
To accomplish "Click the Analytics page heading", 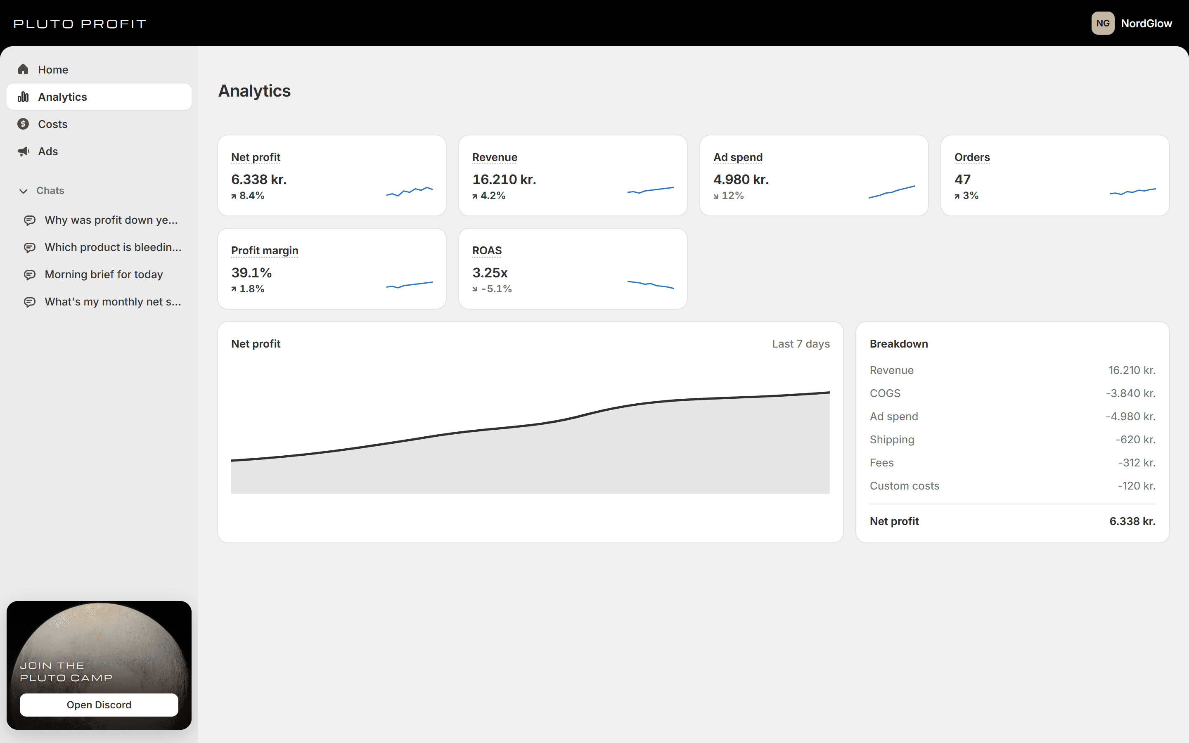I will (x=254, y=91).
